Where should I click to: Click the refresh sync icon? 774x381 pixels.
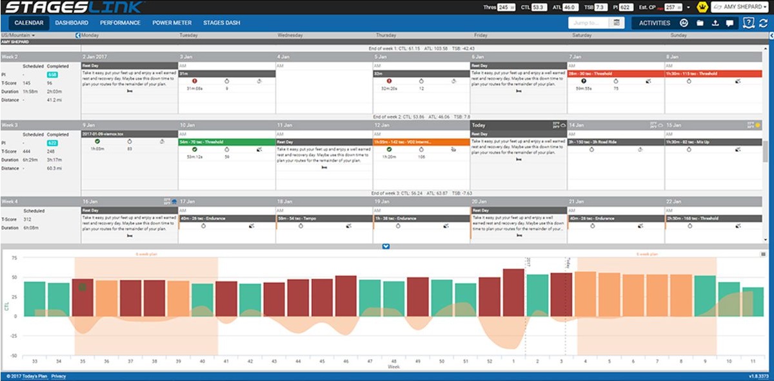click(764, 23)
